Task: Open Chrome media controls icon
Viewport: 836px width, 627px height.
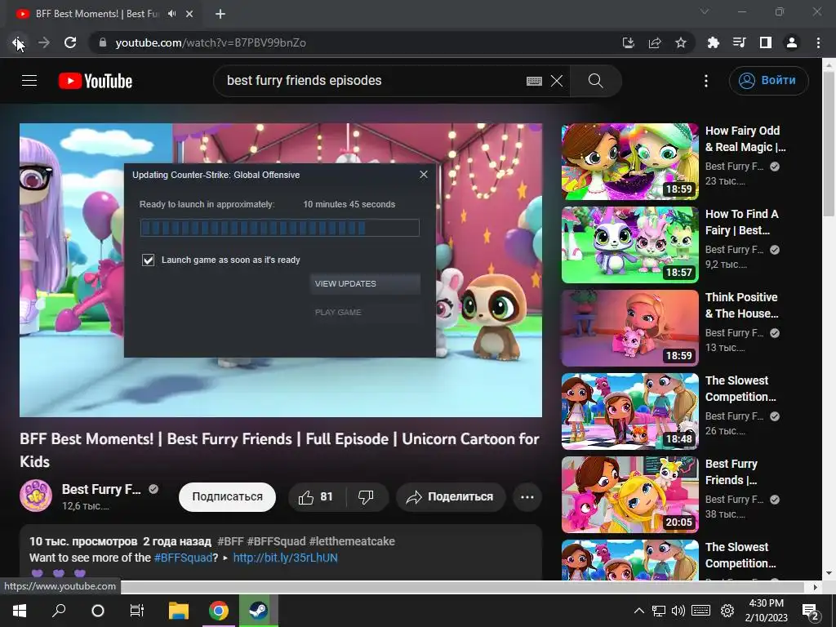Action: [x=739, y=42]
